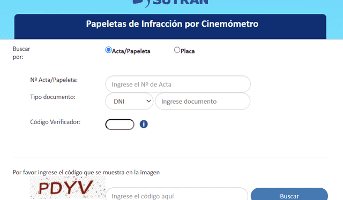Click the blue info icon beside Código Verificador

144,124
